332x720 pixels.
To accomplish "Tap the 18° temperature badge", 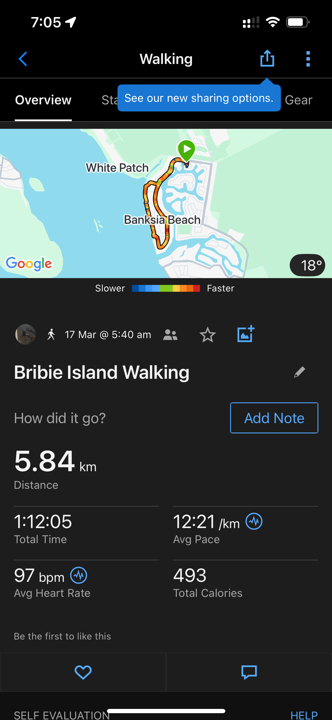I will tap(307, 265).
